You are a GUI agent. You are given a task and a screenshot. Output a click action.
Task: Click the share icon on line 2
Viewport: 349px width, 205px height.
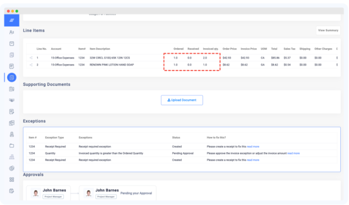click(x=31, y=64)
